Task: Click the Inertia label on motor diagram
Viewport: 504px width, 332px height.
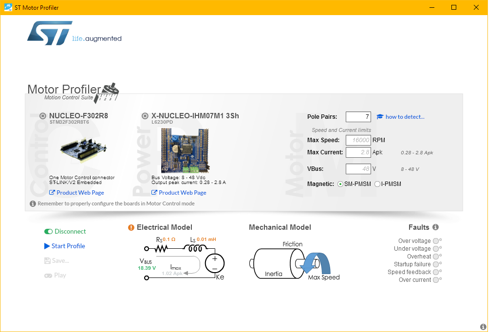Action: [x=274, y=274]
